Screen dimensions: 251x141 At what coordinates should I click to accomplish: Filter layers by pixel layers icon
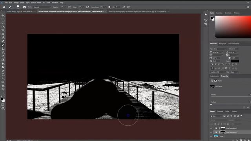[224, 116]
